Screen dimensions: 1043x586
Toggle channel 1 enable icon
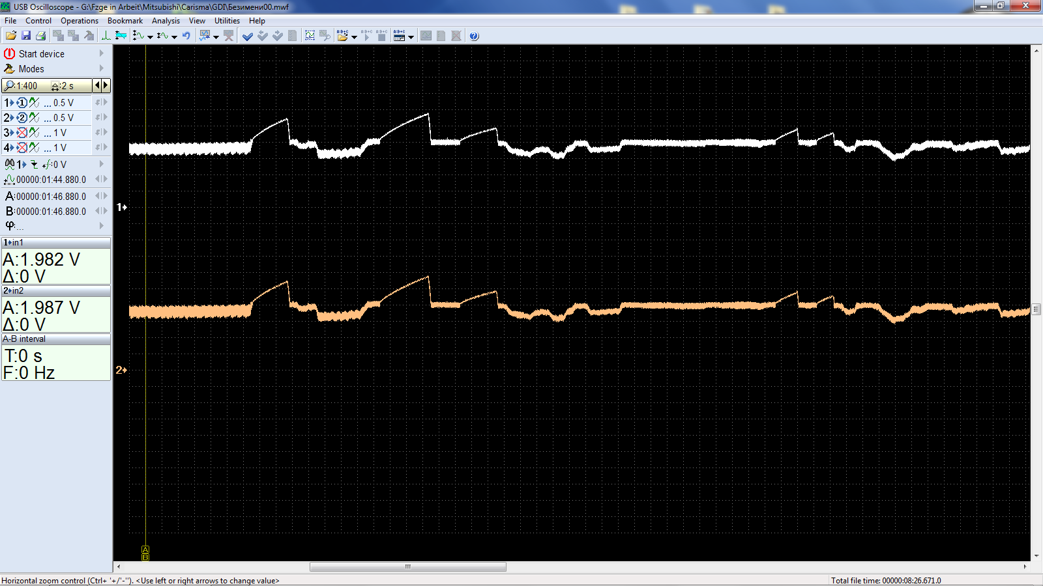[x=22, y=103]
